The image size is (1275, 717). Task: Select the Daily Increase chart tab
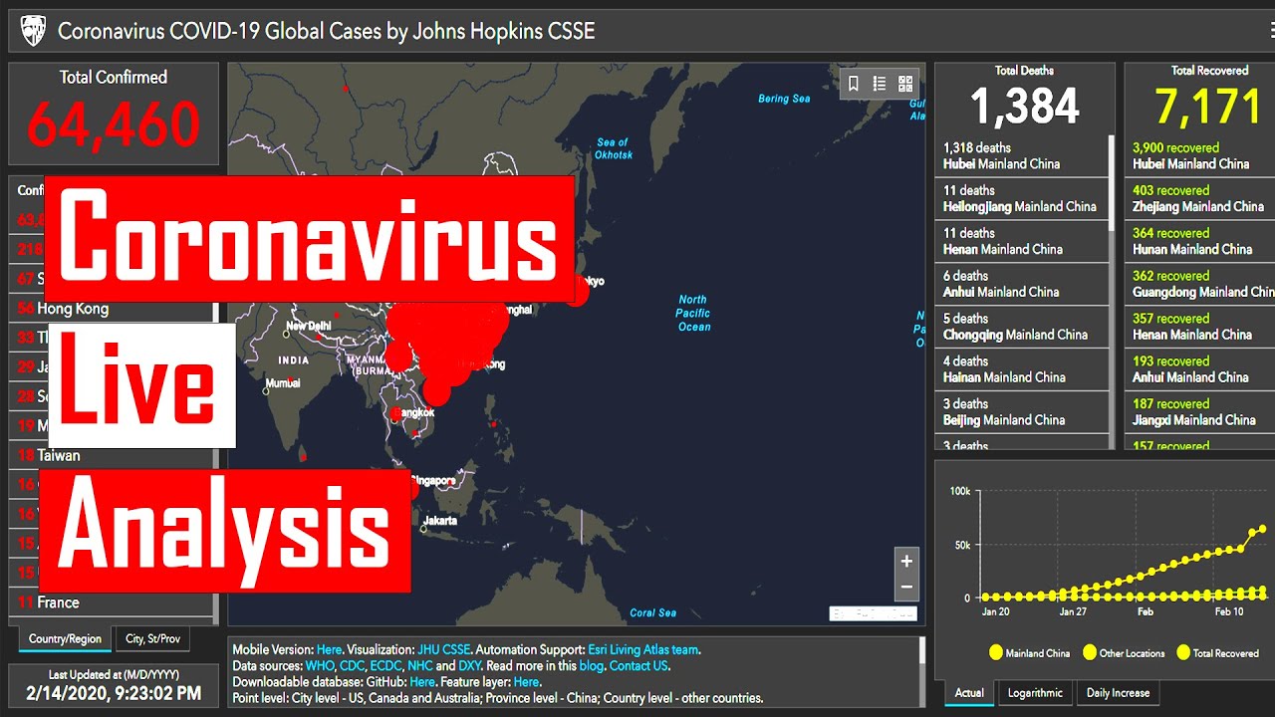(x=1118, y=693)
